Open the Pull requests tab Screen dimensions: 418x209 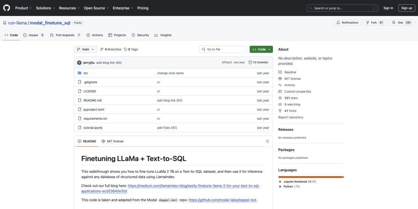(x=64, y=35)
